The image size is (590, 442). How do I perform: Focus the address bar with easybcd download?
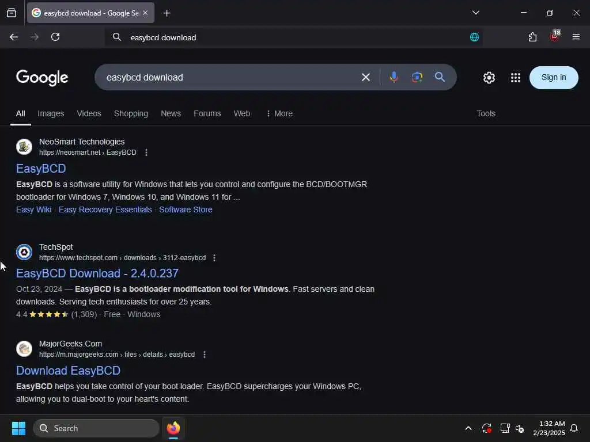tap(293, 37)
